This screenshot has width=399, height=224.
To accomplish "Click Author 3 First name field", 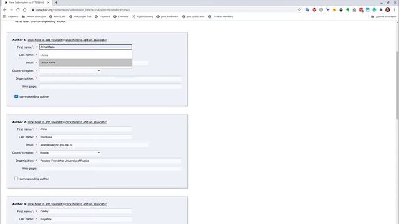I will click(85, 212).
